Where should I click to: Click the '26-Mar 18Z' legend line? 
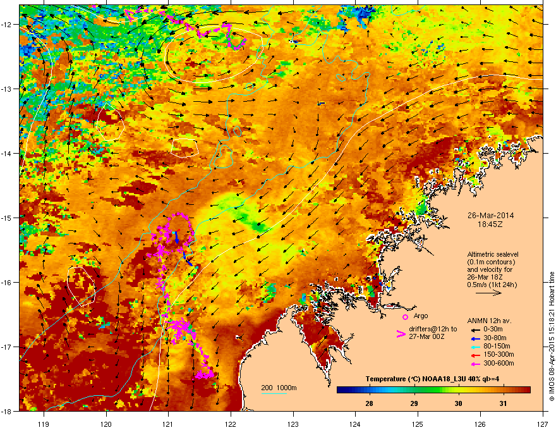485,277
